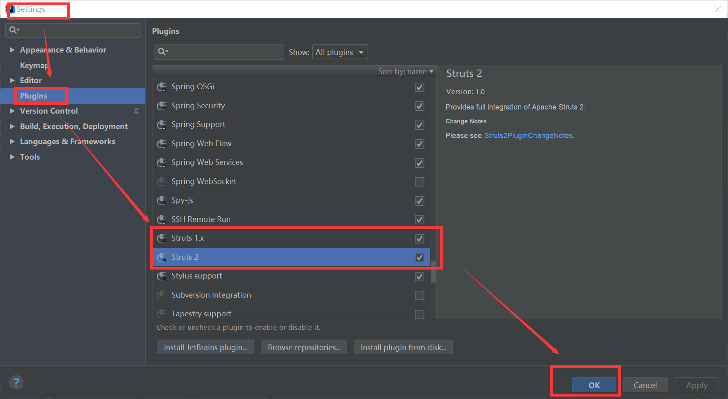Uncheck the Stylus support checkbox

pyautogui.click(x=419, y=276)
